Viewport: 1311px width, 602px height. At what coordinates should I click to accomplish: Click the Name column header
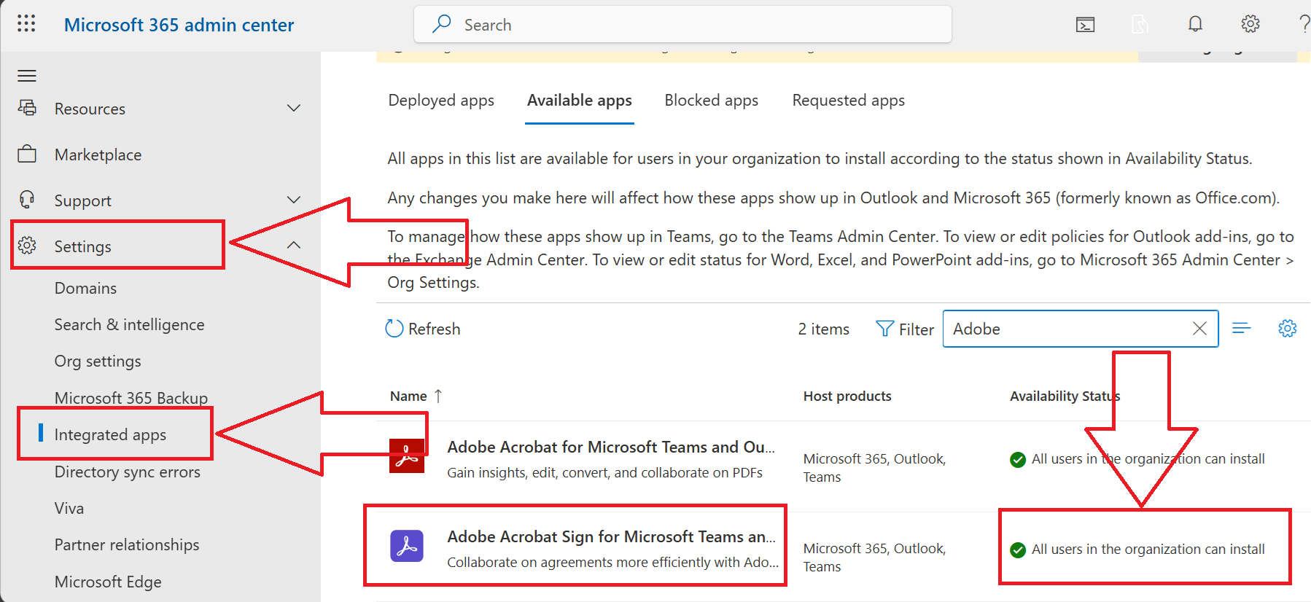(x=408, y=396)
